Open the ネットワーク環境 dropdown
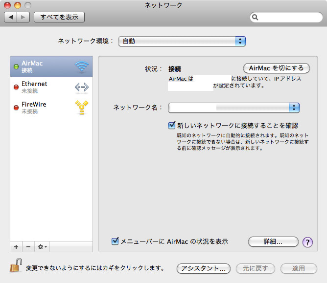 [x=182, y=41]
